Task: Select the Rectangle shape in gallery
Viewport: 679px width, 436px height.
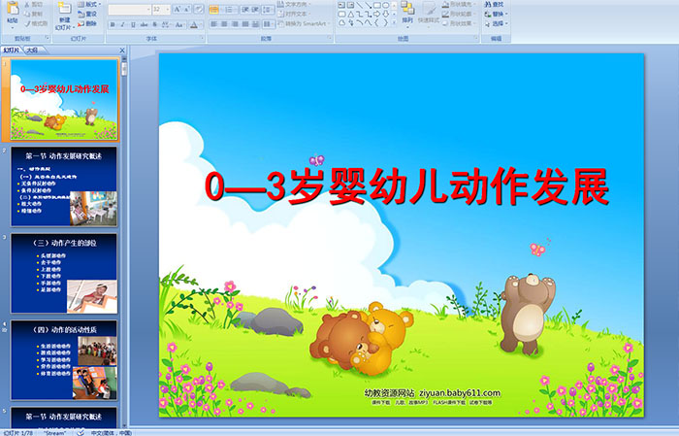Action: pyautogui.click(x=377, y=5)
